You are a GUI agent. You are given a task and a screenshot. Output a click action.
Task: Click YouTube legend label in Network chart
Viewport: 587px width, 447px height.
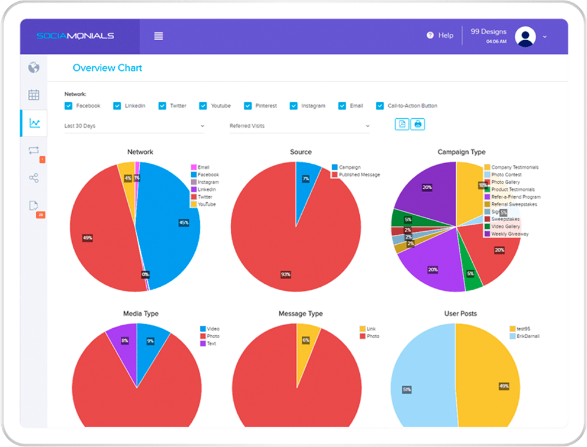[x=207, y=204]
